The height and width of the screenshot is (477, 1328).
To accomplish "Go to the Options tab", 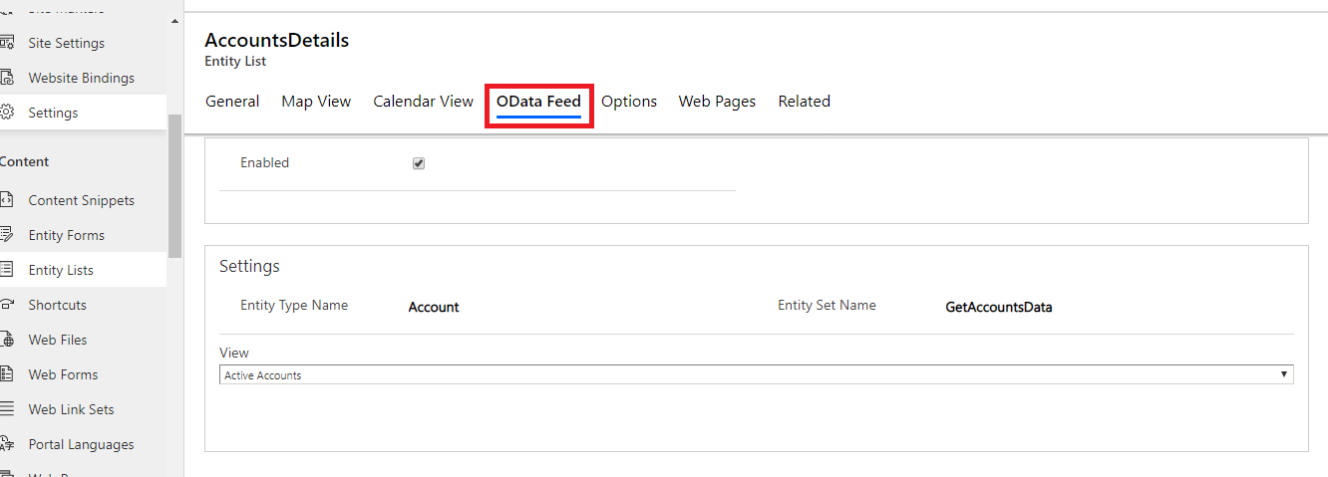I will coord(629,102).
